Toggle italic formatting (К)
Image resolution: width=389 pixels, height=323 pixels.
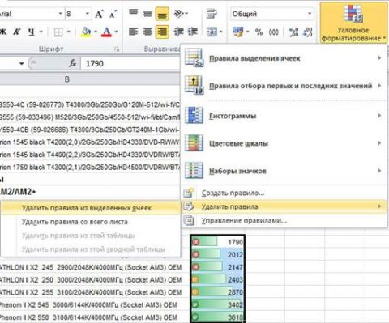(x=17, y=32)
